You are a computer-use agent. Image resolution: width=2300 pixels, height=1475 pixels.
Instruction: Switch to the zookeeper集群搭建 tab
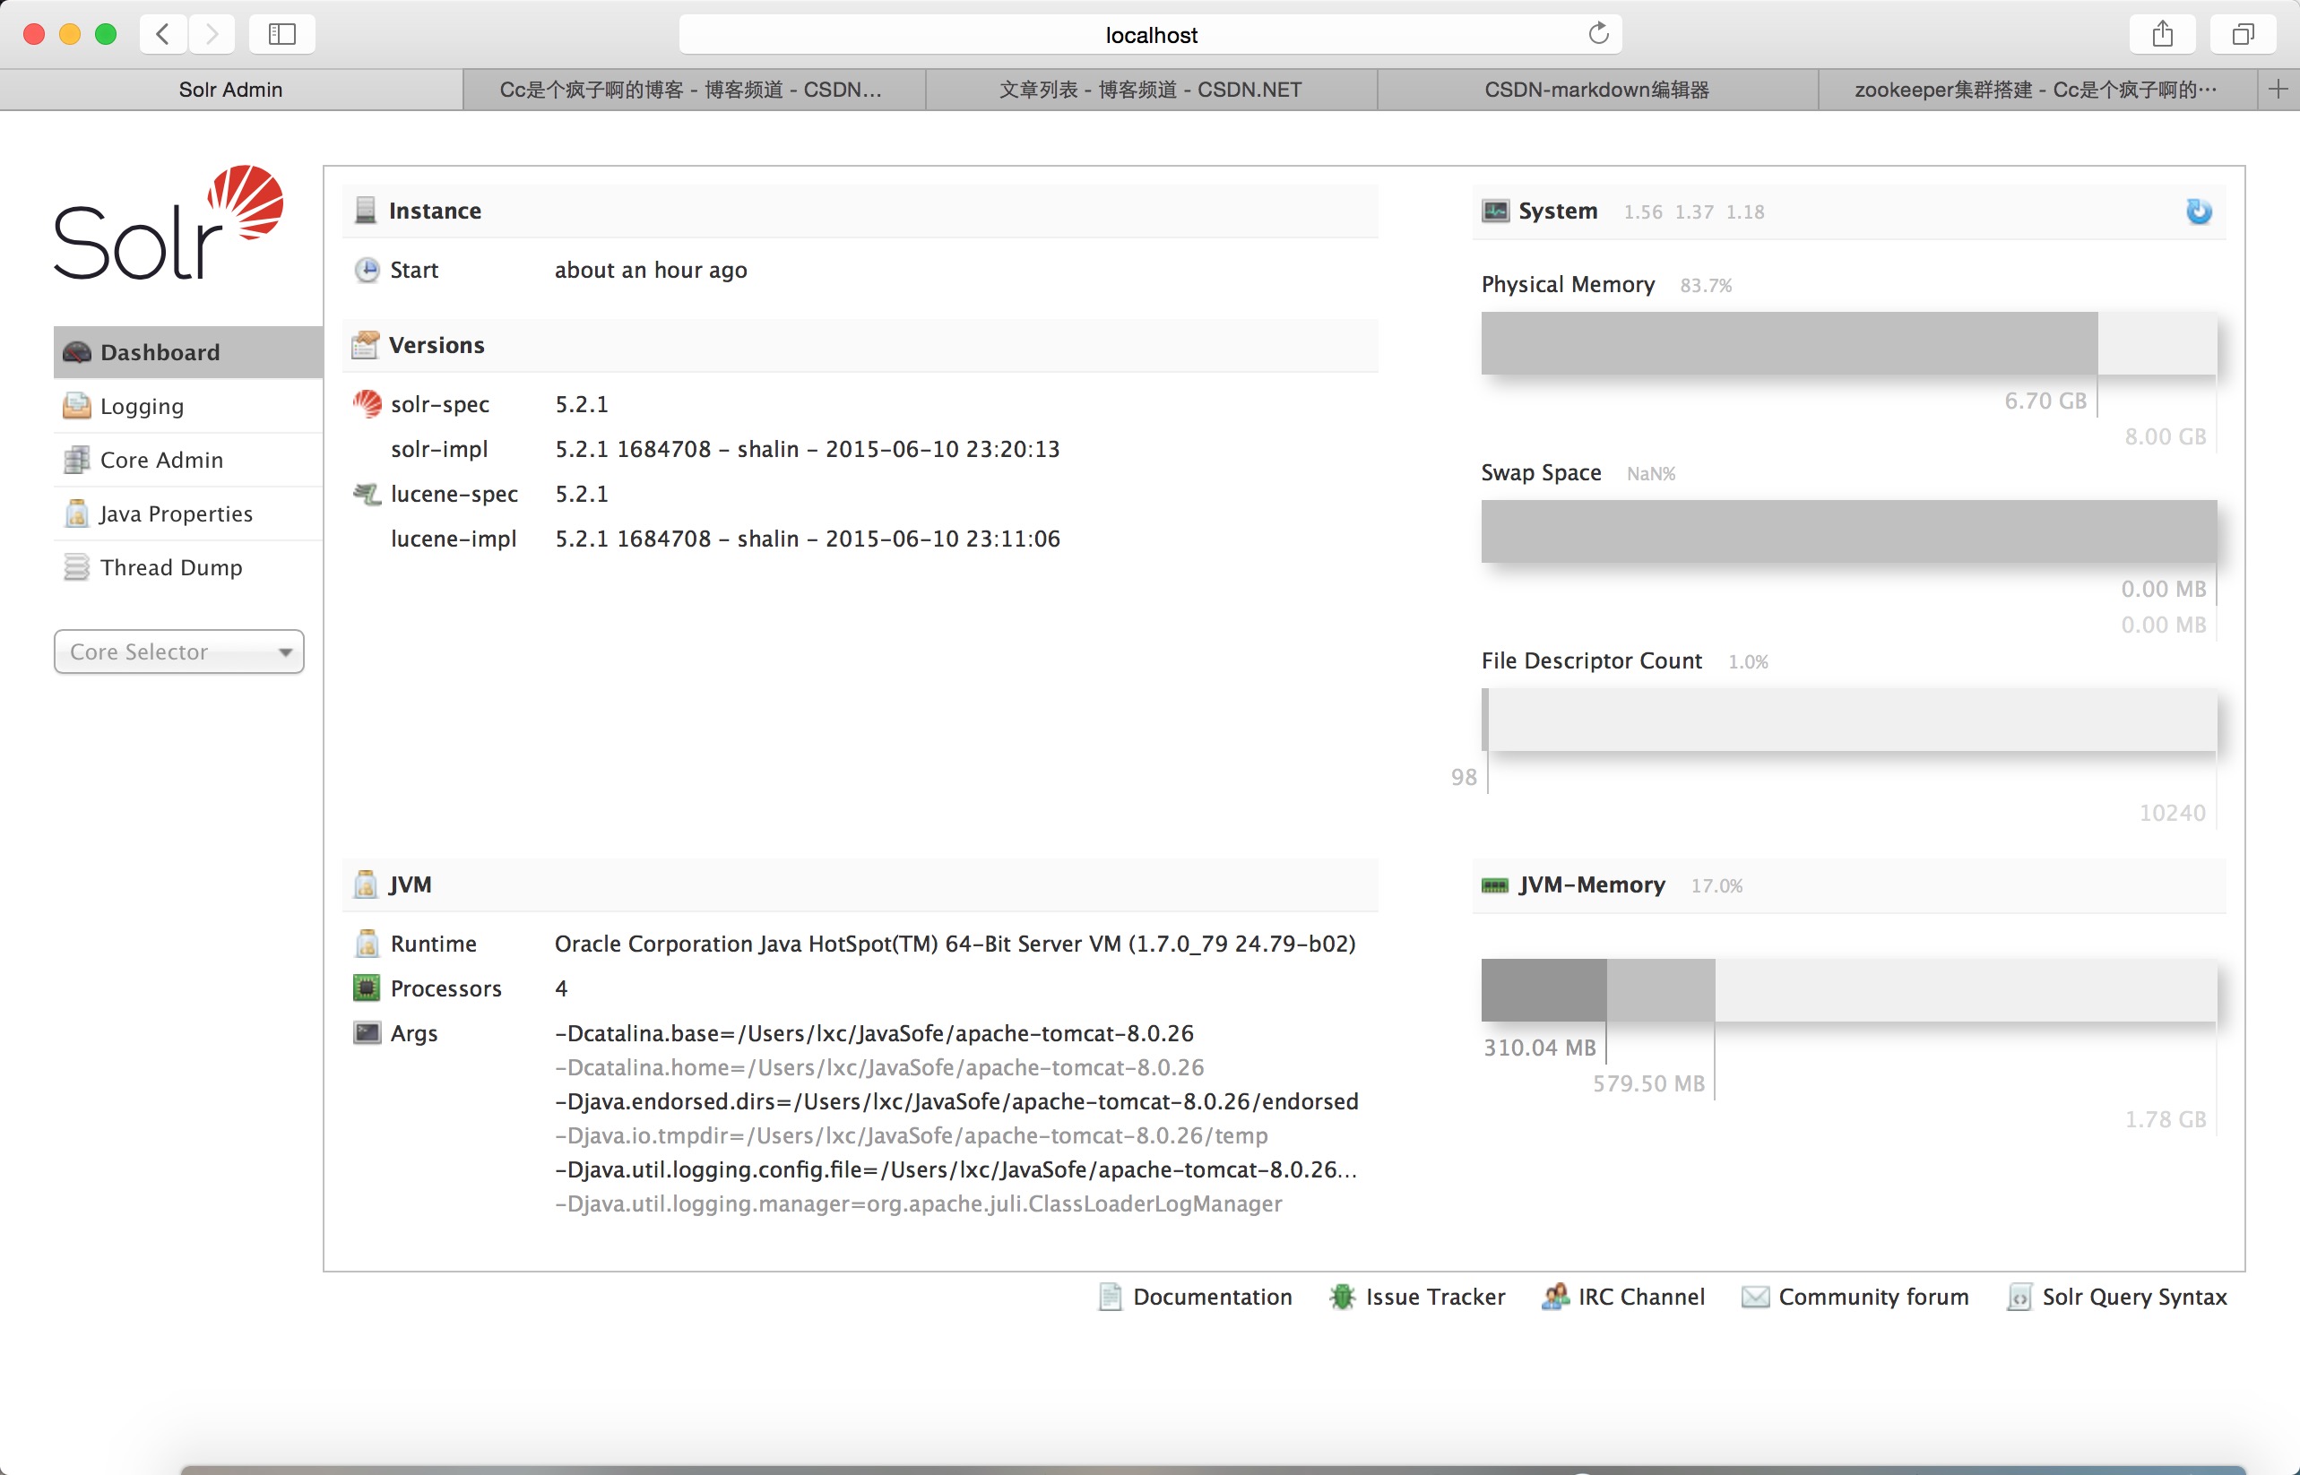(x=2036, y=89)
